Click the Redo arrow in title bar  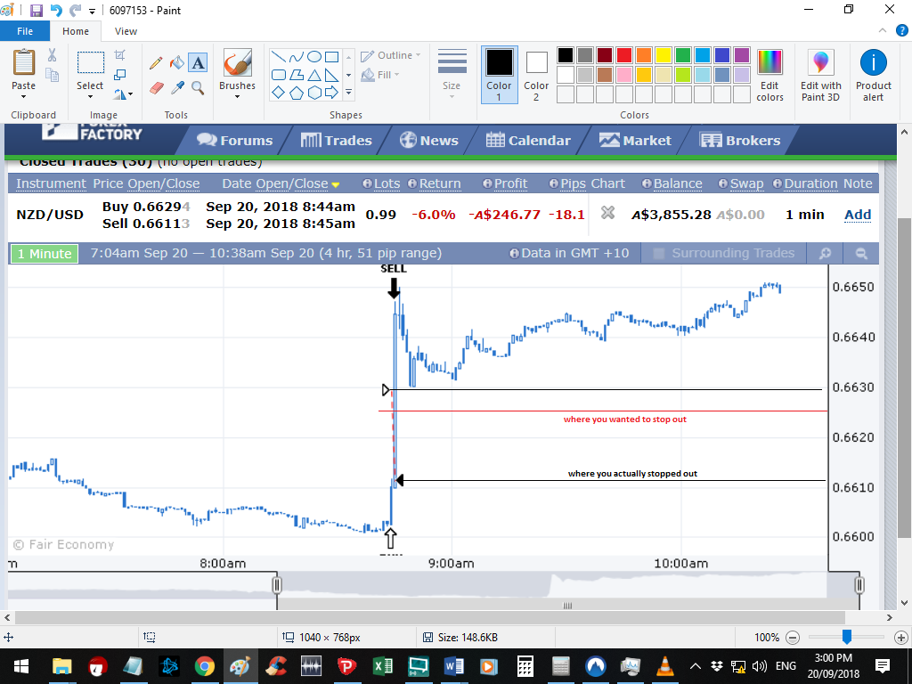coord(75,11)
